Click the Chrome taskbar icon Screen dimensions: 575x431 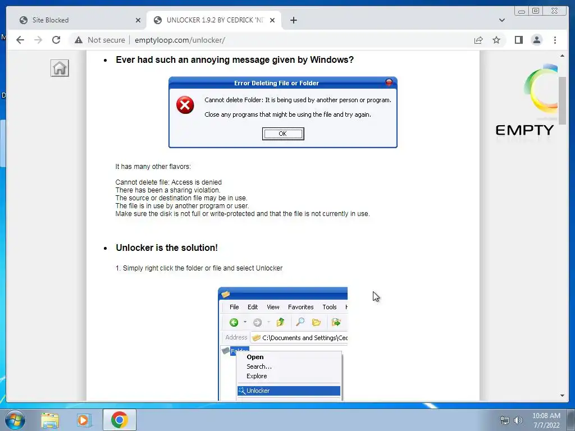point(120,420)
